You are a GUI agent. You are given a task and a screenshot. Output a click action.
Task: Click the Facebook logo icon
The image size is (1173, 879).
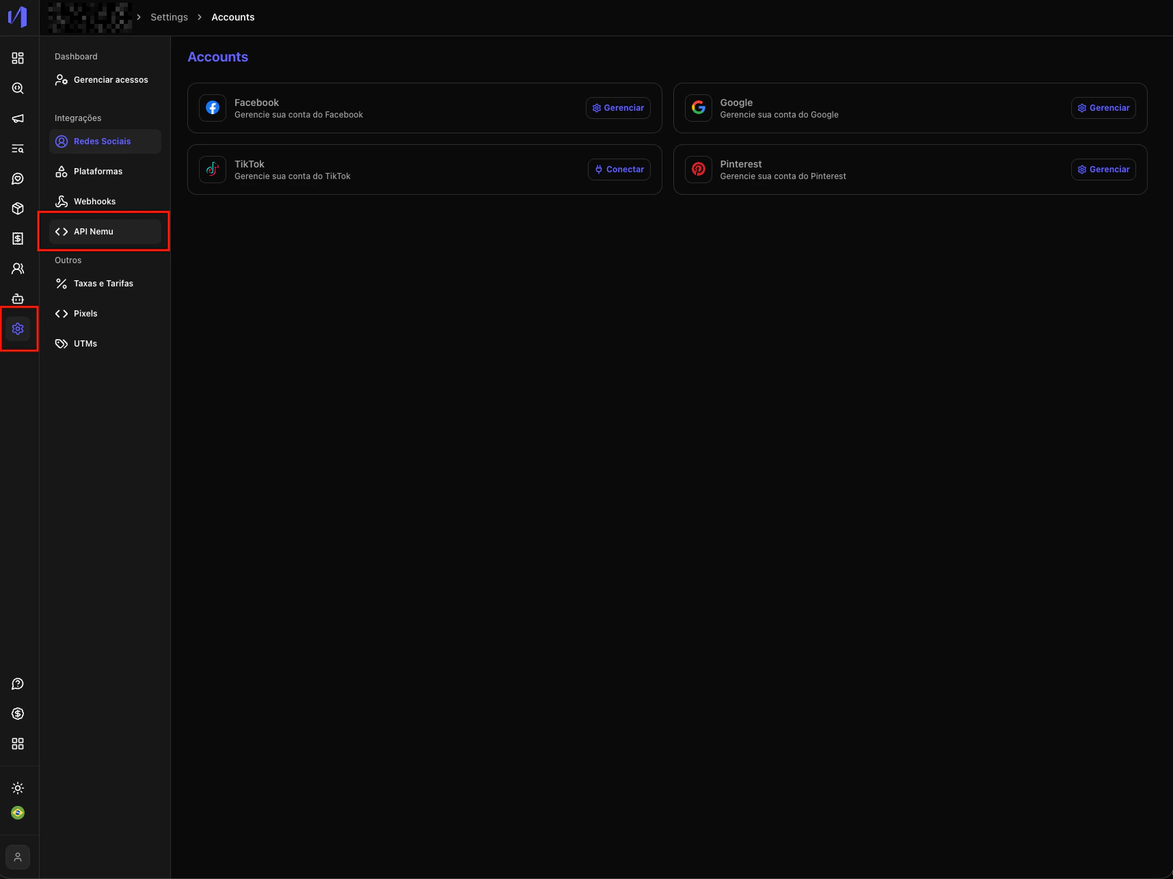pyautogui.click(x=213, y=108)
